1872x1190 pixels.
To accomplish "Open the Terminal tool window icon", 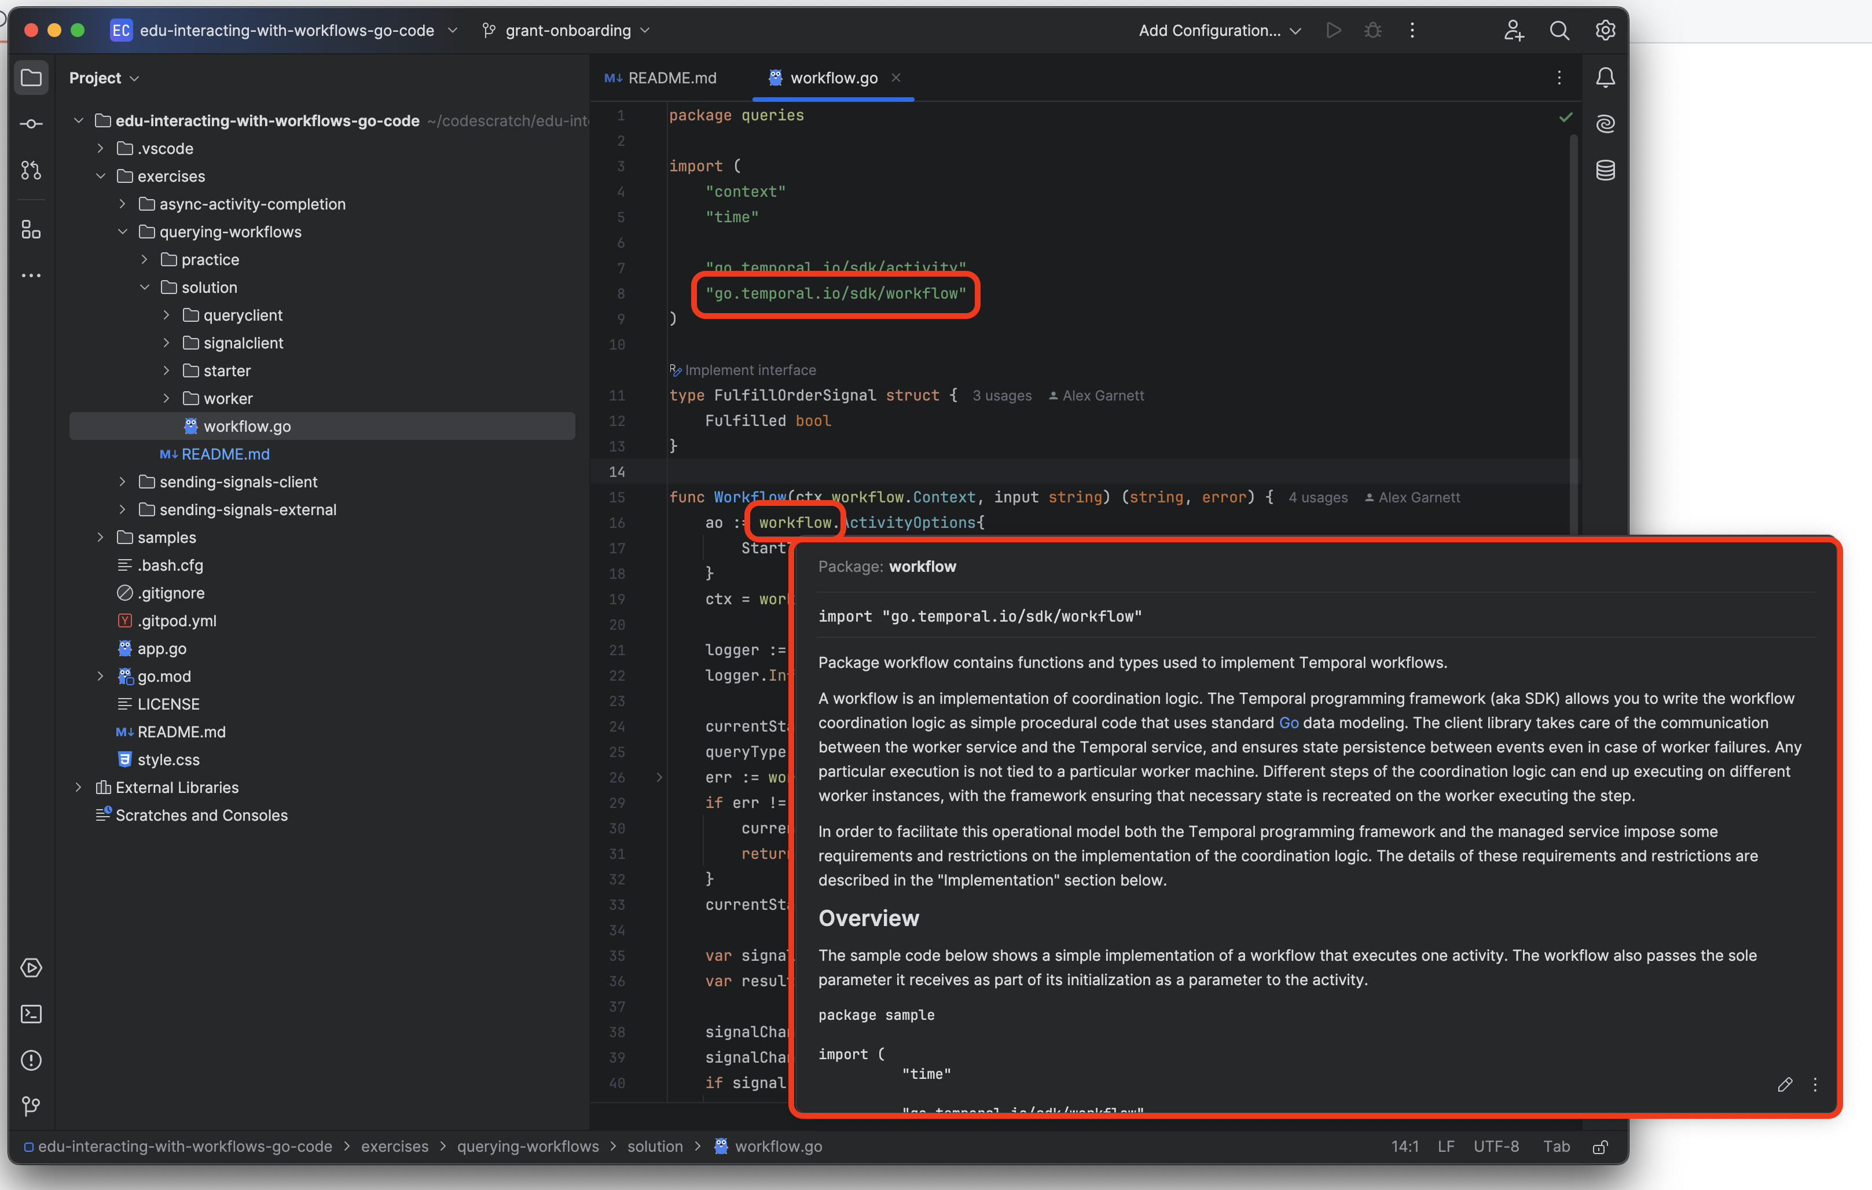I will pyautogui.click(x=31, y=1015).
